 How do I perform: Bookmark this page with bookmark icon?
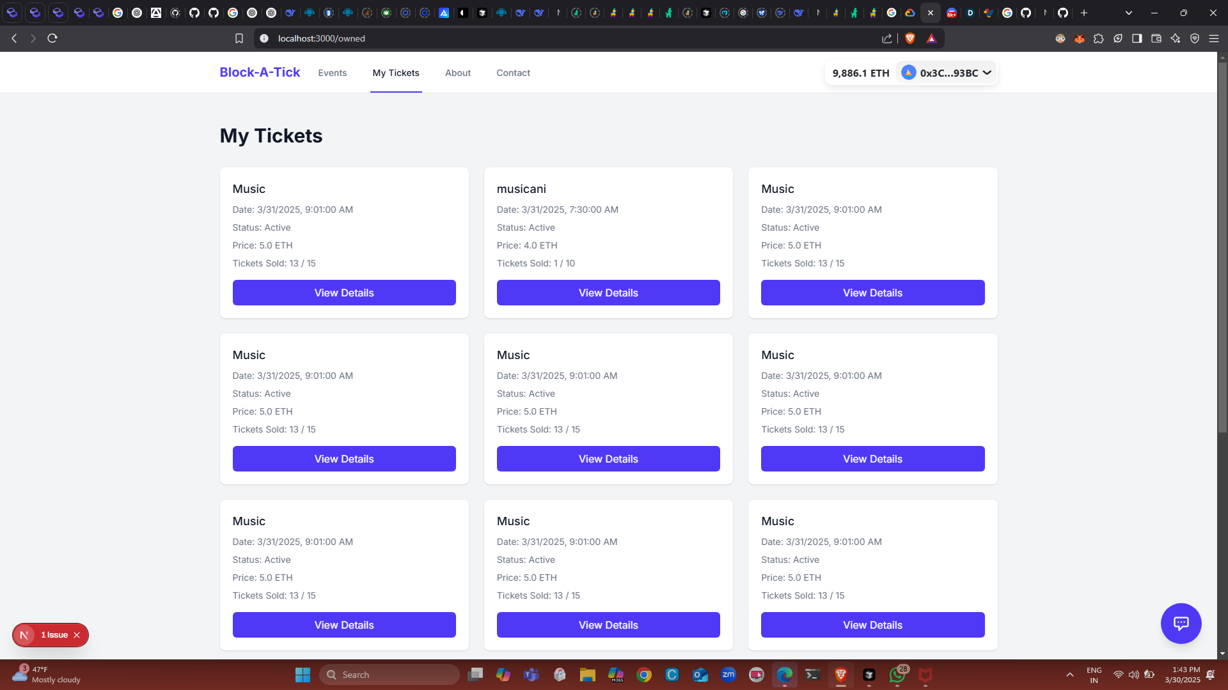click(x=239, y=38)
